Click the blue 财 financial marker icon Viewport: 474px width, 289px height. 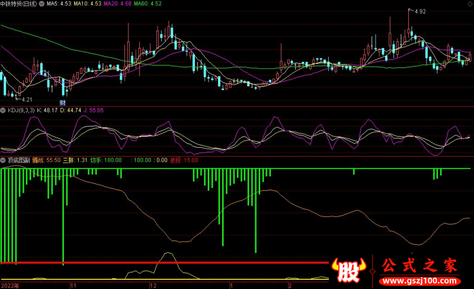[x=62, y=102]
